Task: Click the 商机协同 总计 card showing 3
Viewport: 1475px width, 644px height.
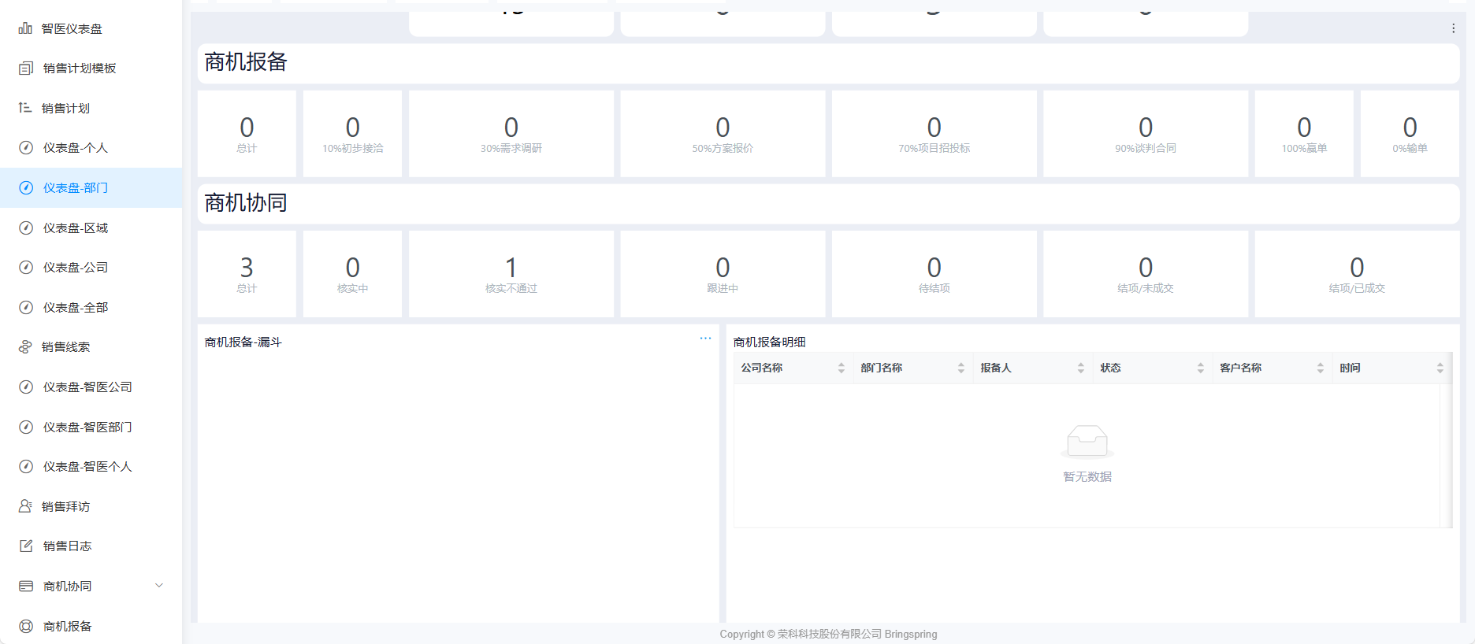Action: (x=247, y=274)
